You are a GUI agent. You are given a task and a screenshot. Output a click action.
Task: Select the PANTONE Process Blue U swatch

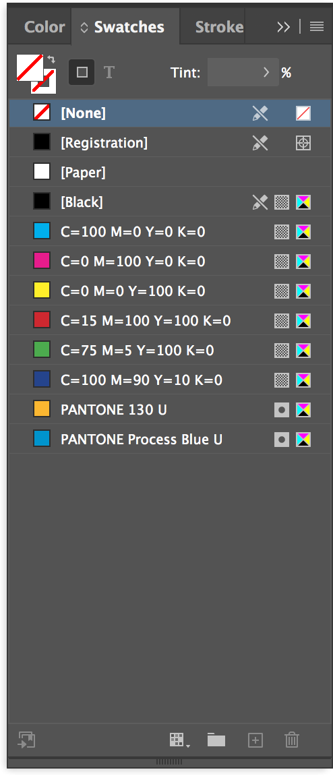[x=170, y=439]
